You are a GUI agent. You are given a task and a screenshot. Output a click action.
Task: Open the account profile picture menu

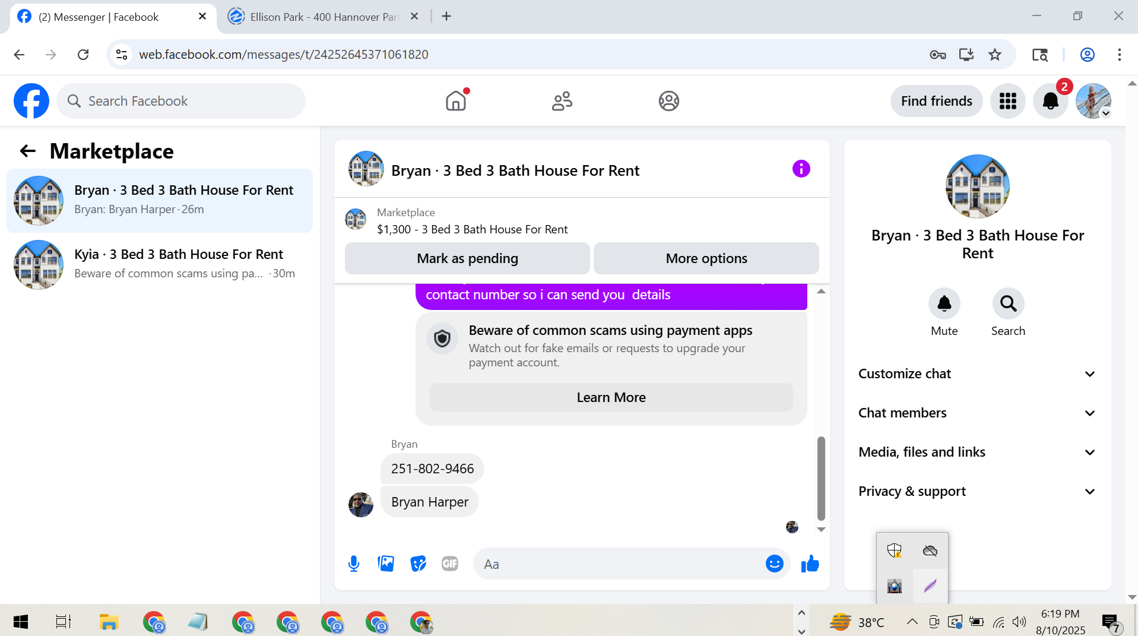coord(1093,101)
